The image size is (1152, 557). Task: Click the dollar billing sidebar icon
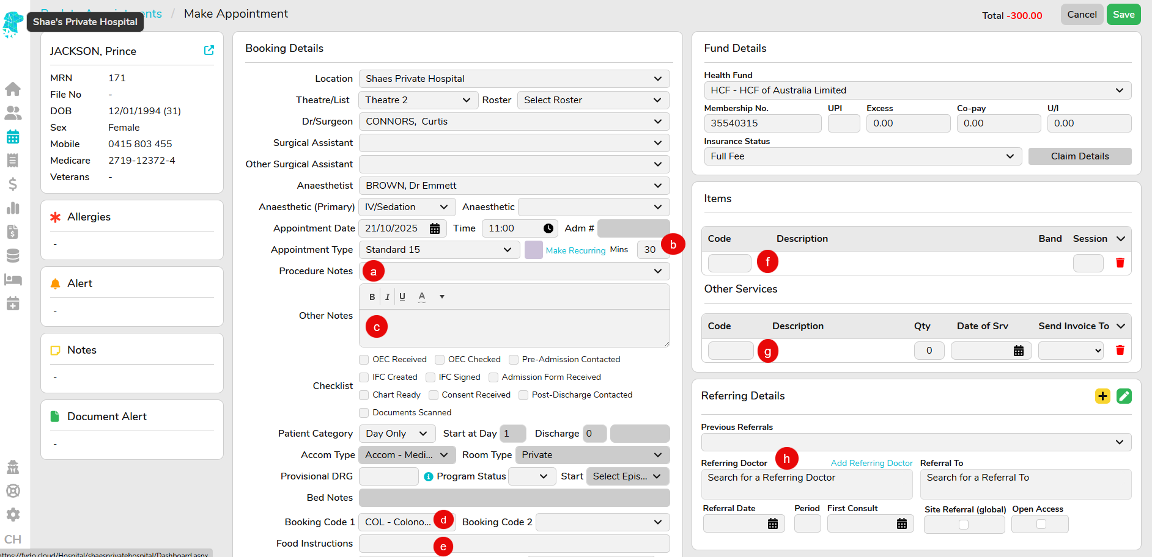point(13,184)
